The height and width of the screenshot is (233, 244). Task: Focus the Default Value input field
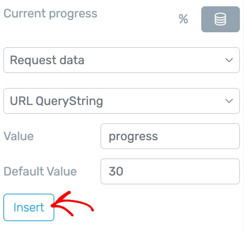170,171
